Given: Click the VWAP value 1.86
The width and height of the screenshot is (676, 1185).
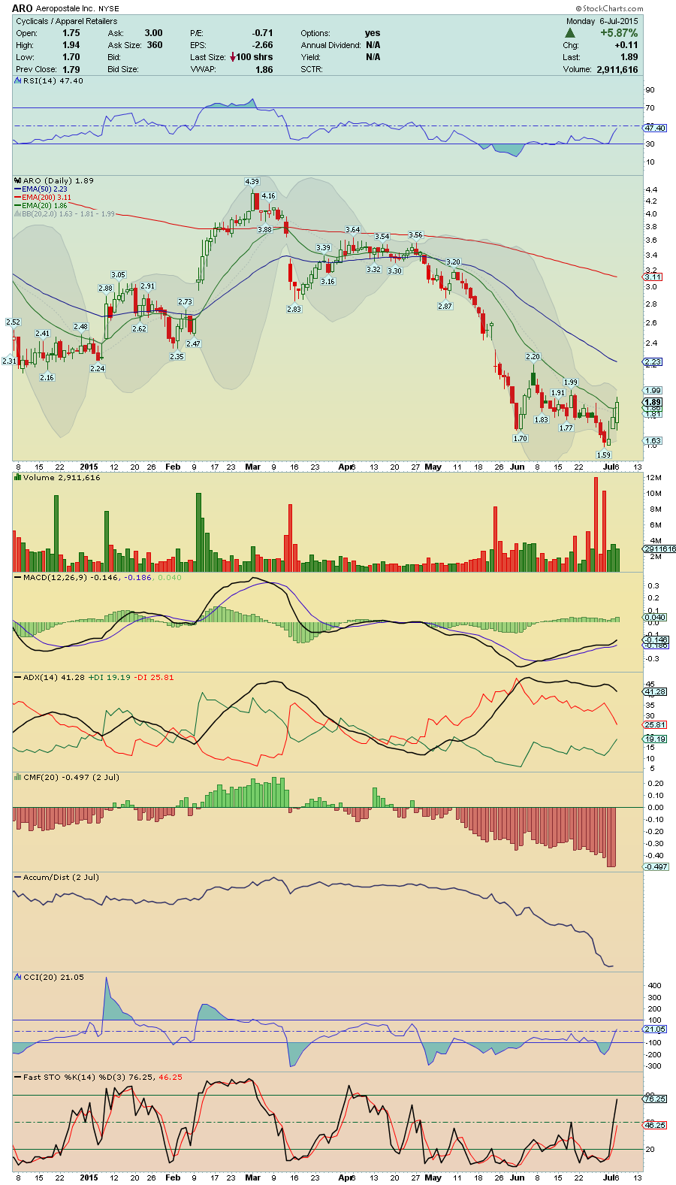Looking at the screenshot, I should tap(264, 69).
